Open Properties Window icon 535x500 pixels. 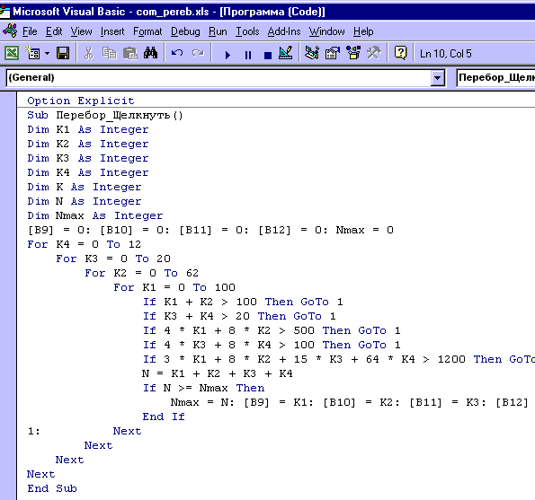point(333,53)
